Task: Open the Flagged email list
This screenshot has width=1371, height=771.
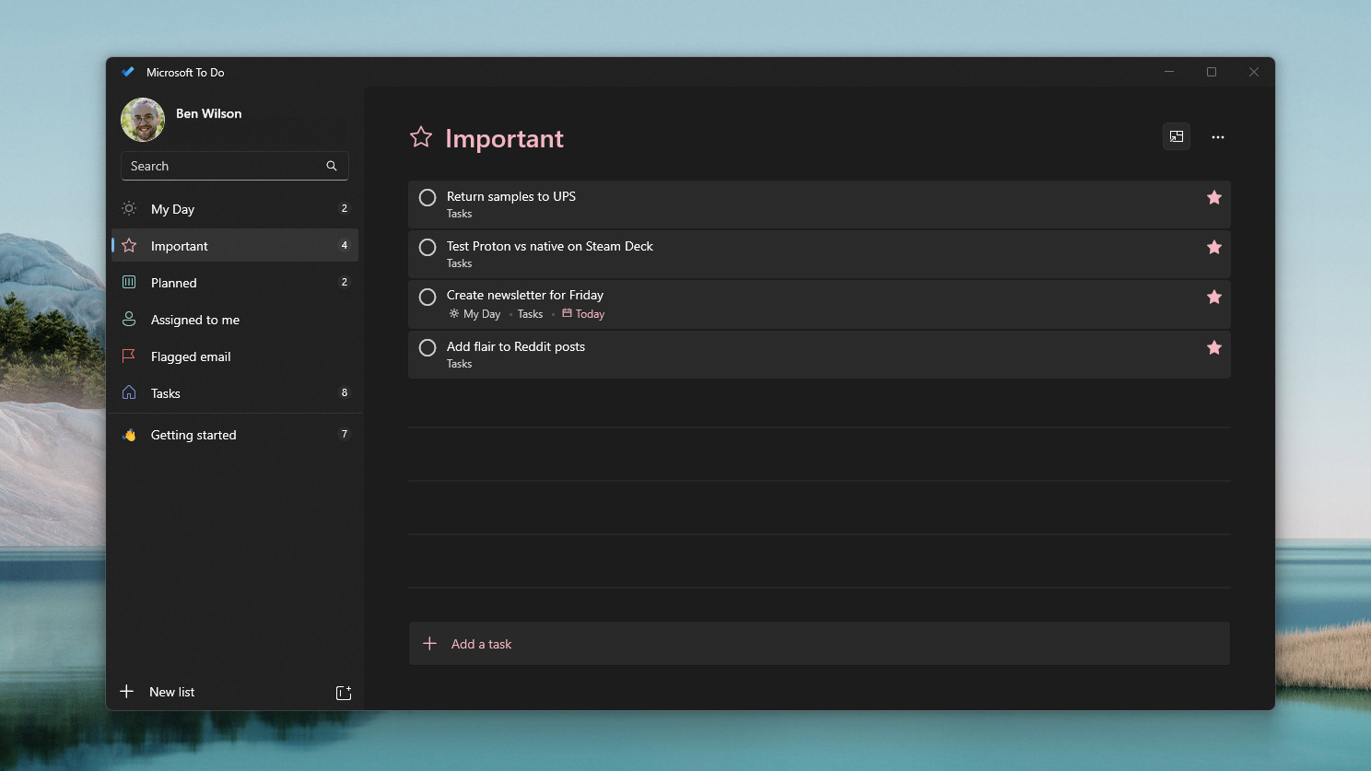Action: click(234, 356)
